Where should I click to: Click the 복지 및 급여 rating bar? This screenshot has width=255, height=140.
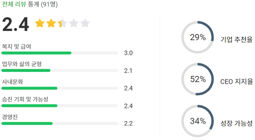[x=60, y=53]
